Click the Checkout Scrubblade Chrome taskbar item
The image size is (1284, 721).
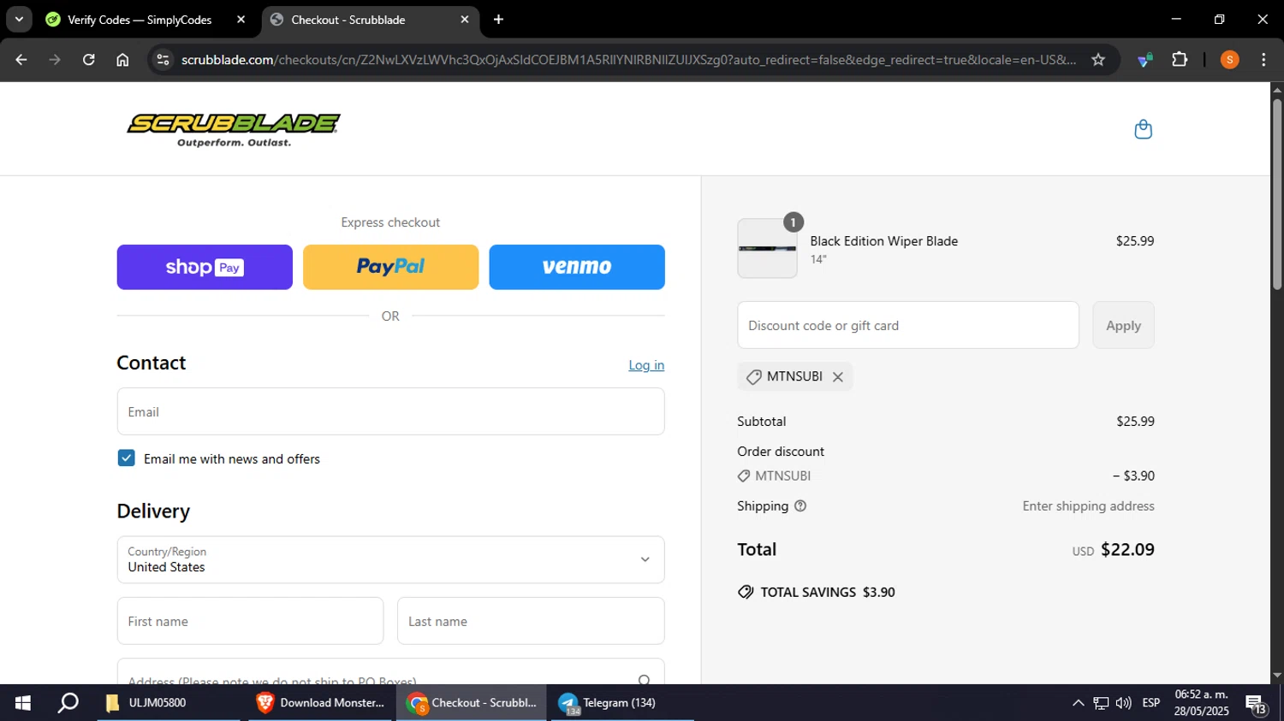pyautogui.click(x=471, y=703)
